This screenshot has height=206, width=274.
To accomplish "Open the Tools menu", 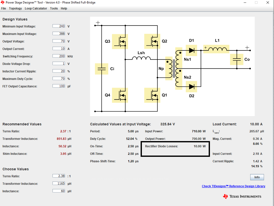I will (54, 8).
